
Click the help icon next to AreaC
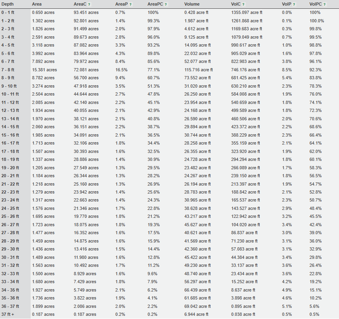coord(89,4)
